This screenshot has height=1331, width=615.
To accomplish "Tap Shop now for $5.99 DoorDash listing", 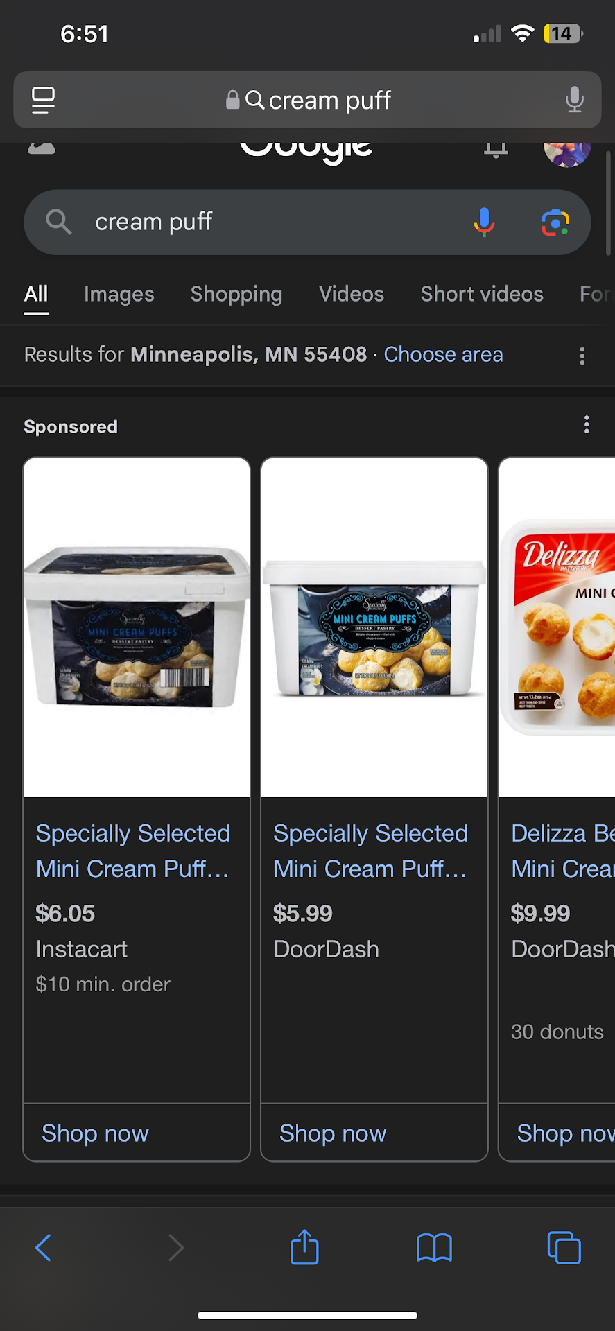I will point(333,1133).
